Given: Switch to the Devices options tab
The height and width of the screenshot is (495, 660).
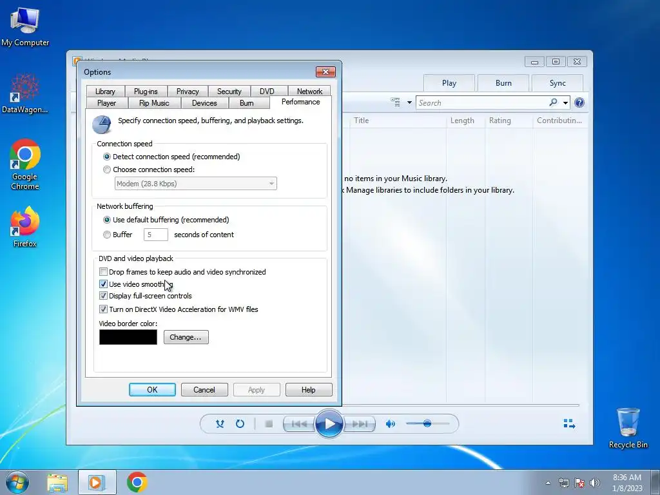Looking at the screenshot, I should click(x=204, y=103).
